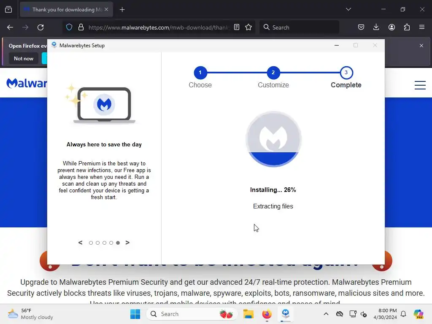Open Firefox View icon

pos(8,9)
